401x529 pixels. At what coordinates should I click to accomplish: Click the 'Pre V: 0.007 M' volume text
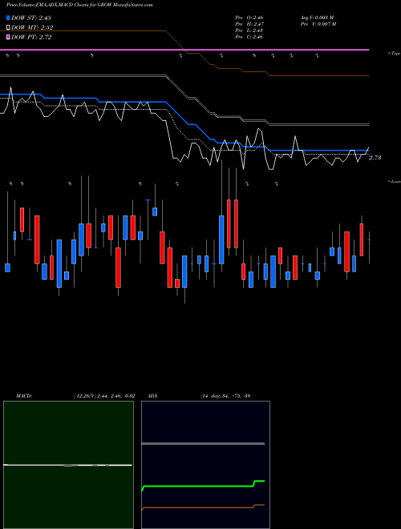click(318, 24)
